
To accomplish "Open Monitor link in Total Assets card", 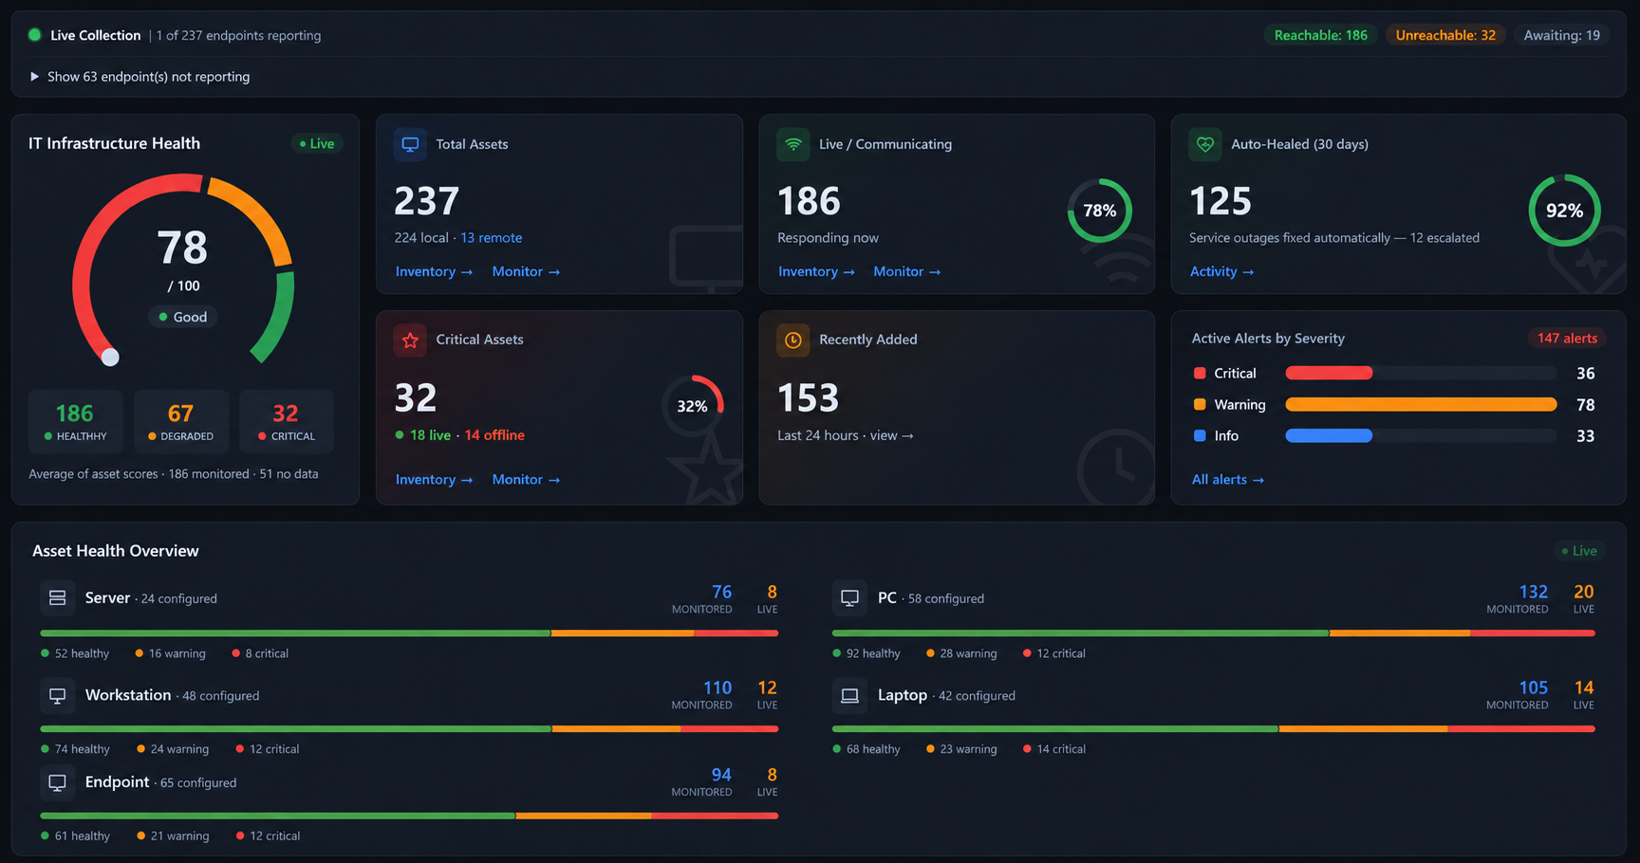I will [526, 271].
